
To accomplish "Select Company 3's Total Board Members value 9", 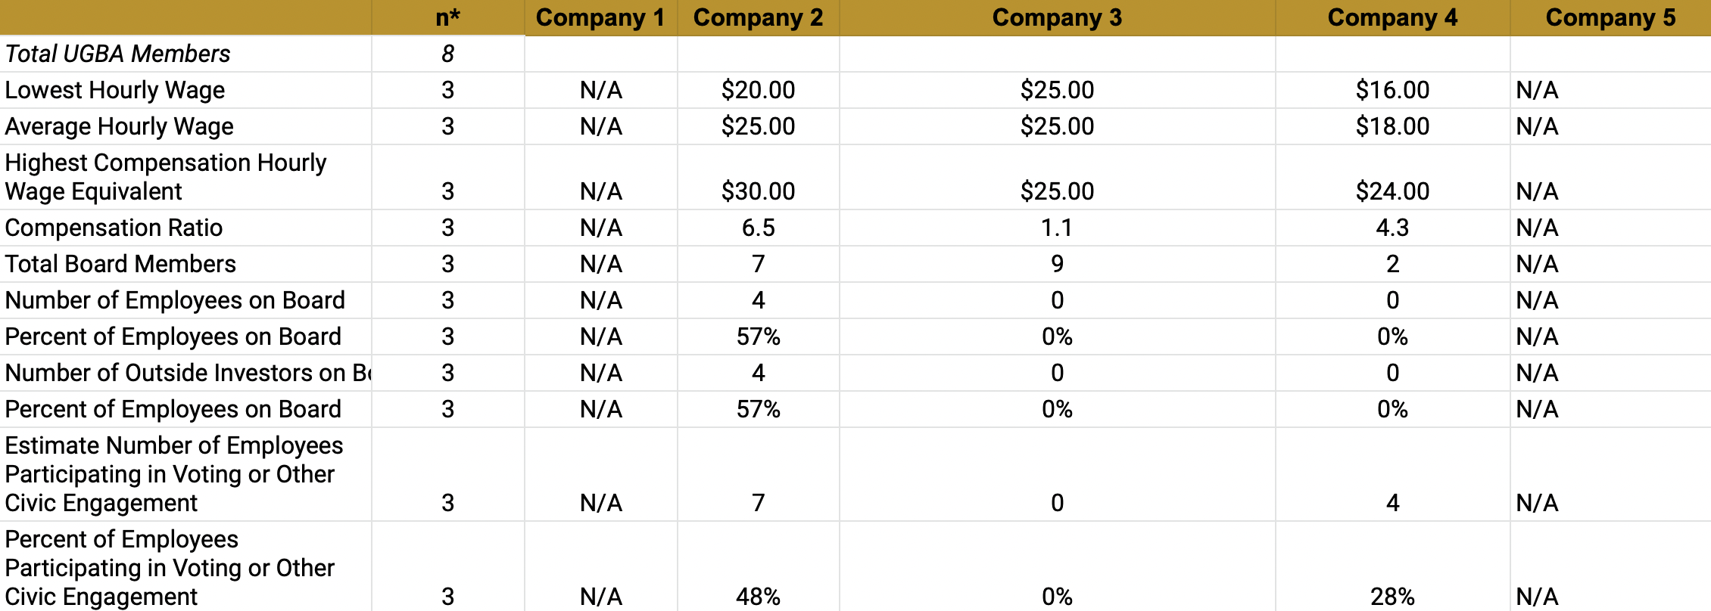I will (x=1057, y=264).
